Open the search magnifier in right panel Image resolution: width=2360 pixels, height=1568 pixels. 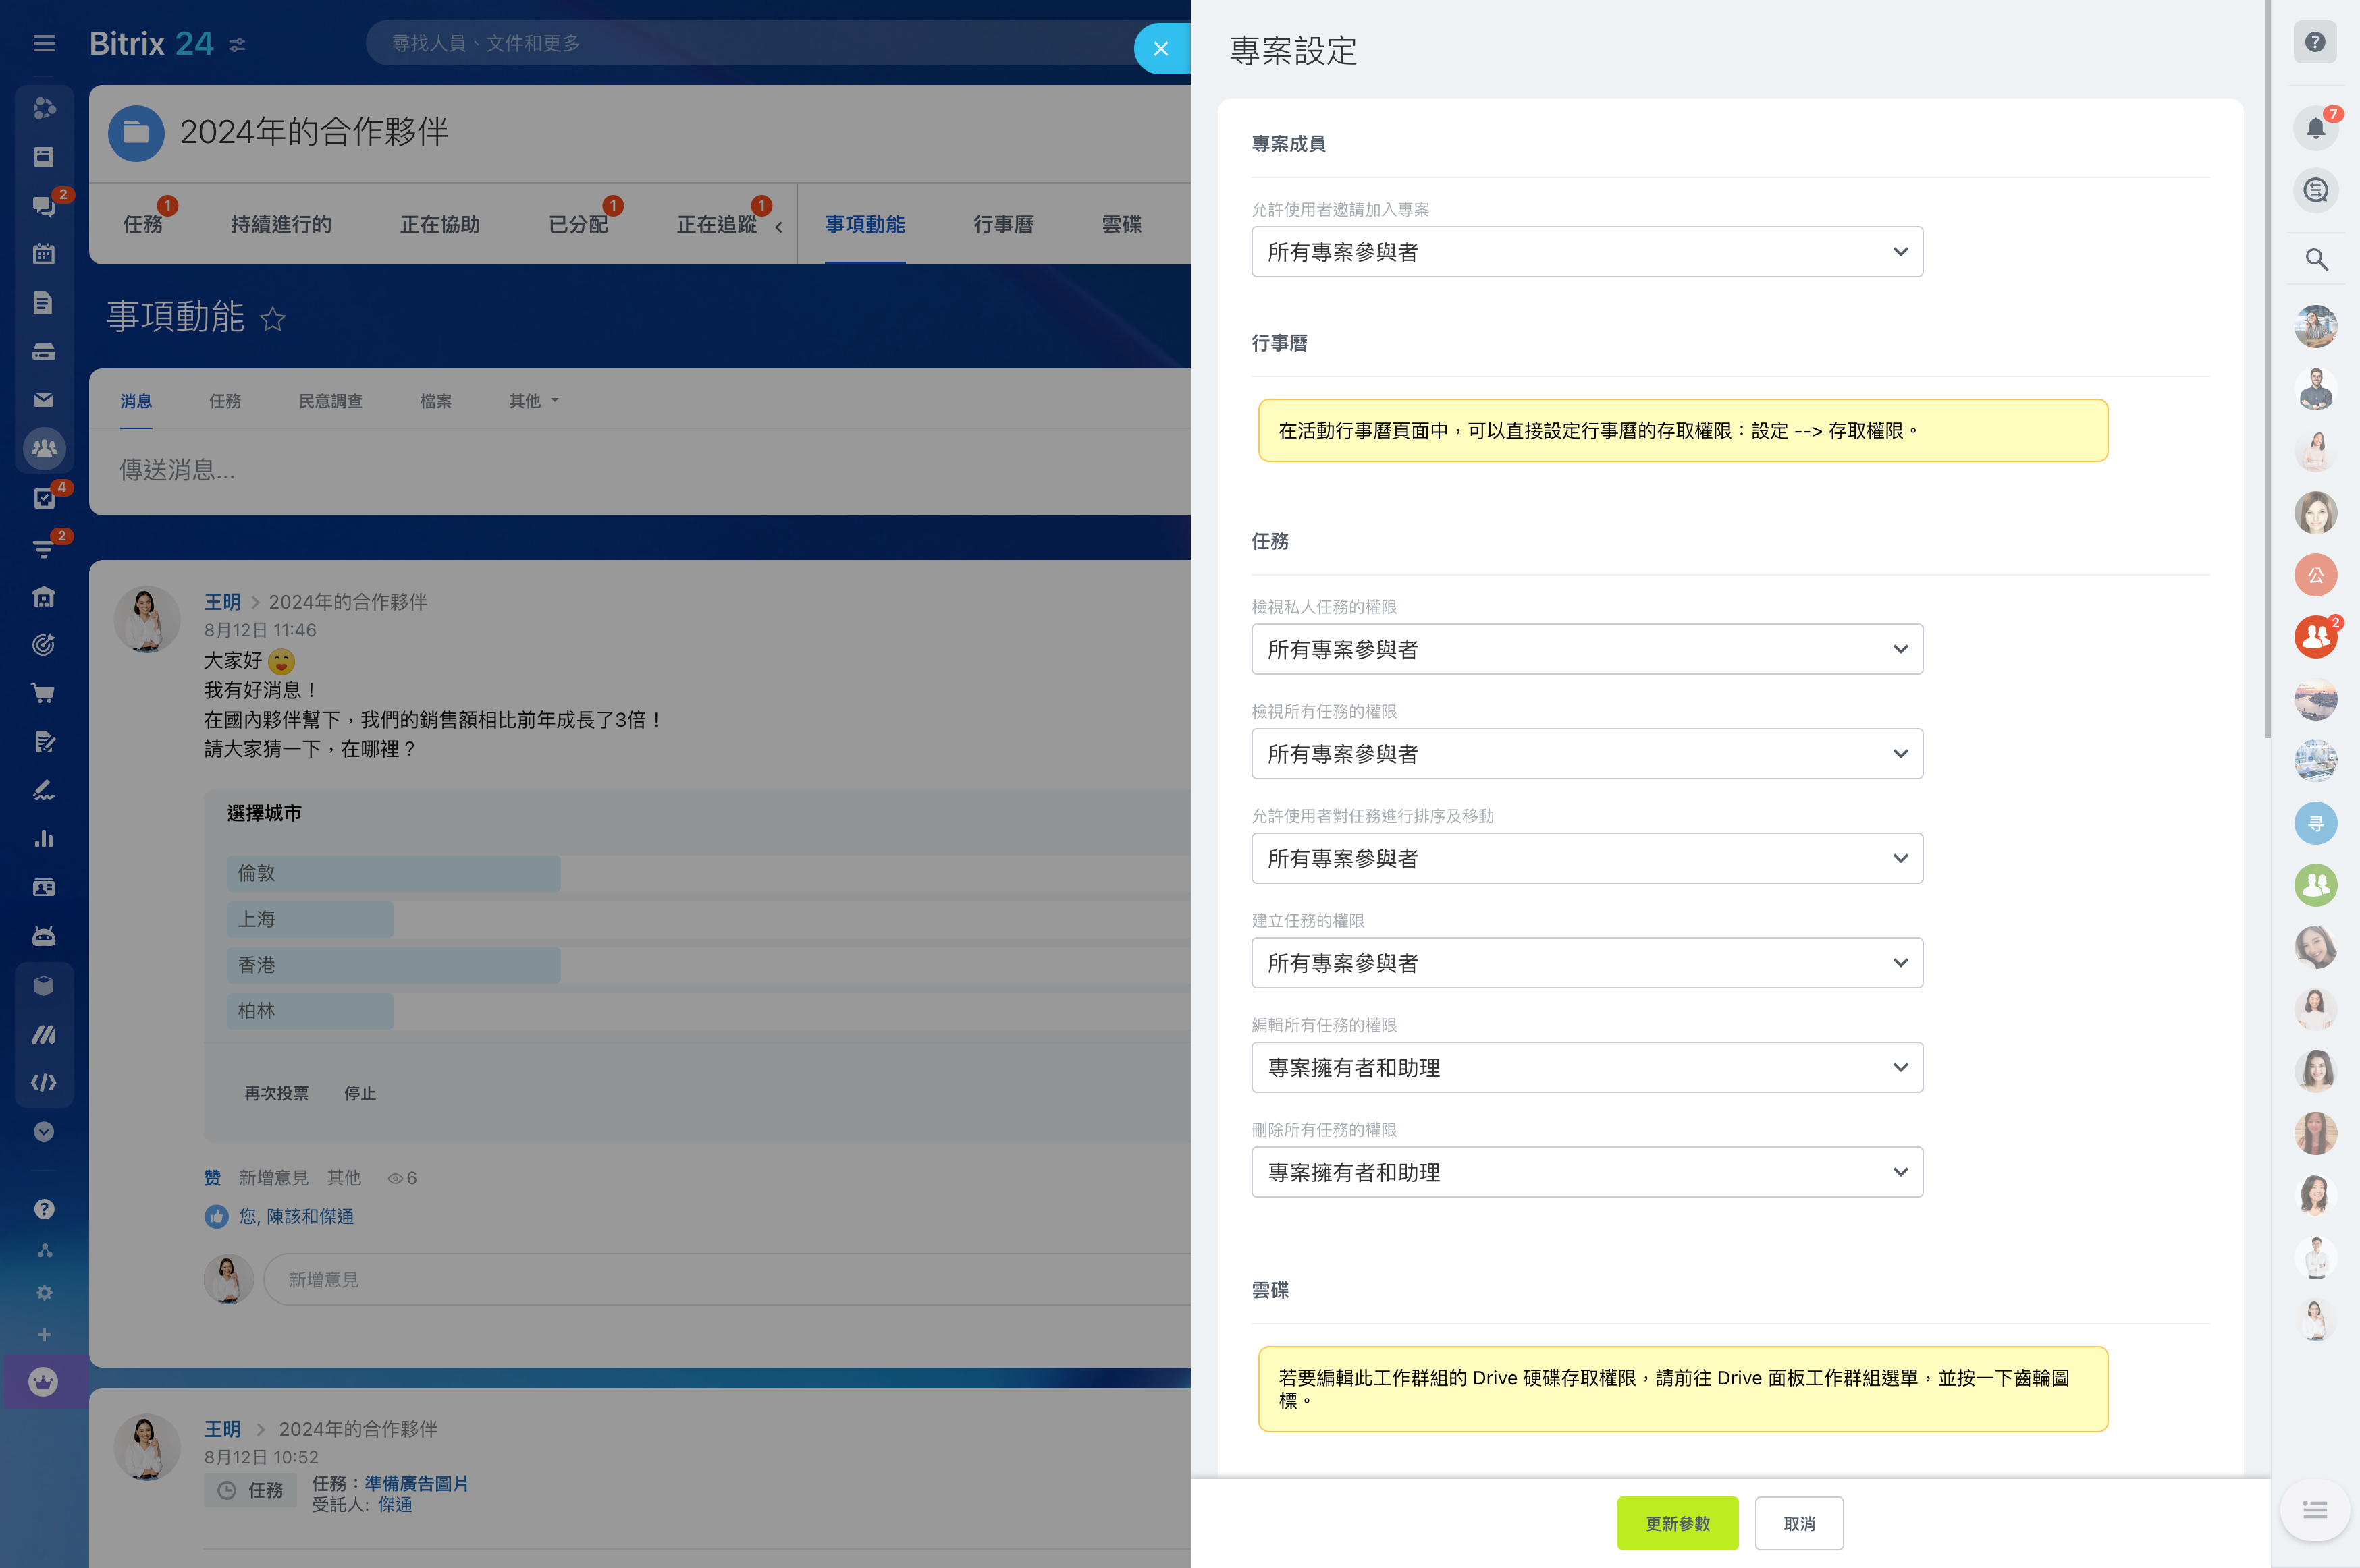[2315, 260]
